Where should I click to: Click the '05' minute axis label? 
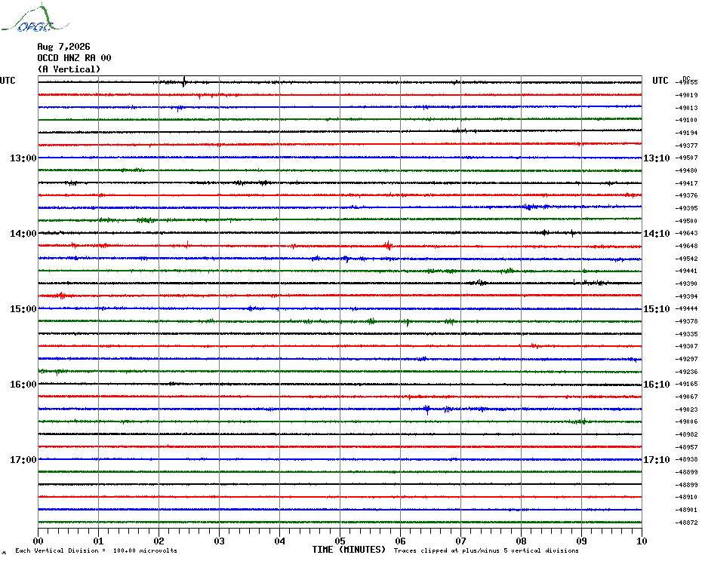click(x=340, y=541)
